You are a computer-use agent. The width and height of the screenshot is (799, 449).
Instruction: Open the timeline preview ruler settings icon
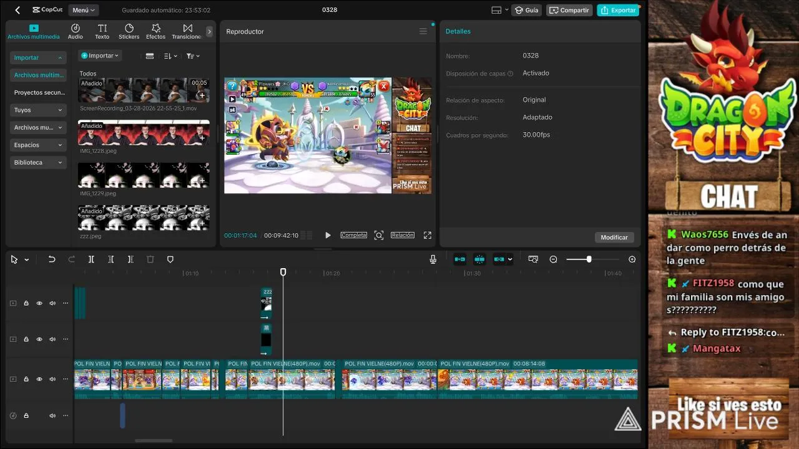coord(533,259)
